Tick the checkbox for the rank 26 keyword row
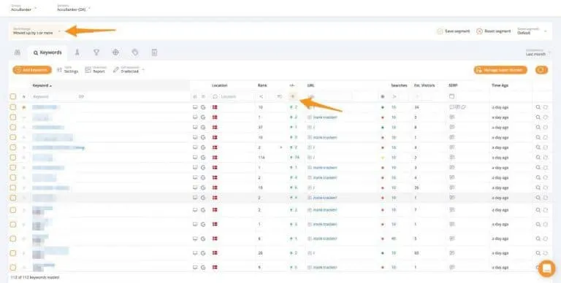Screen dimensions: 561x283 pos(13,253)
